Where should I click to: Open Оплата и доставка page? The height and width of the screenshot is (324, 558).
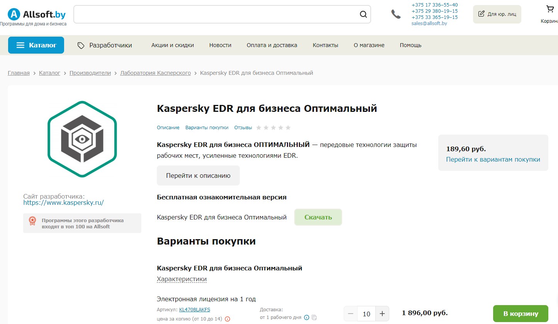[x=272, y=45]
